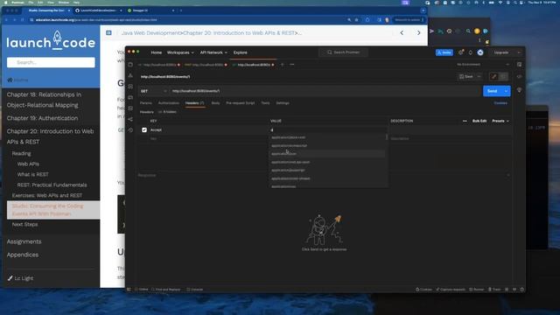The height and width of the screenshot is (315, 560).
Task: Open Postman settings gear icon
Action: tap(461, 52)
